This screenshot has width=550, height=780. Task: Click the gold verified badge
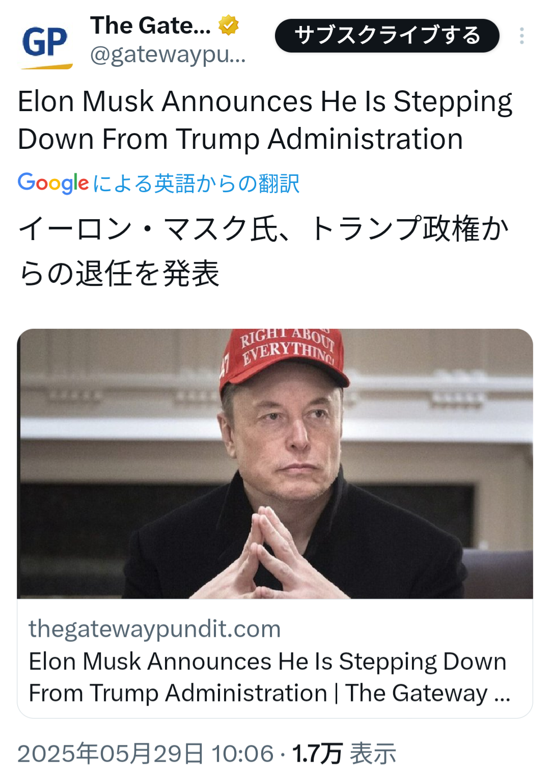pos(229,25)
